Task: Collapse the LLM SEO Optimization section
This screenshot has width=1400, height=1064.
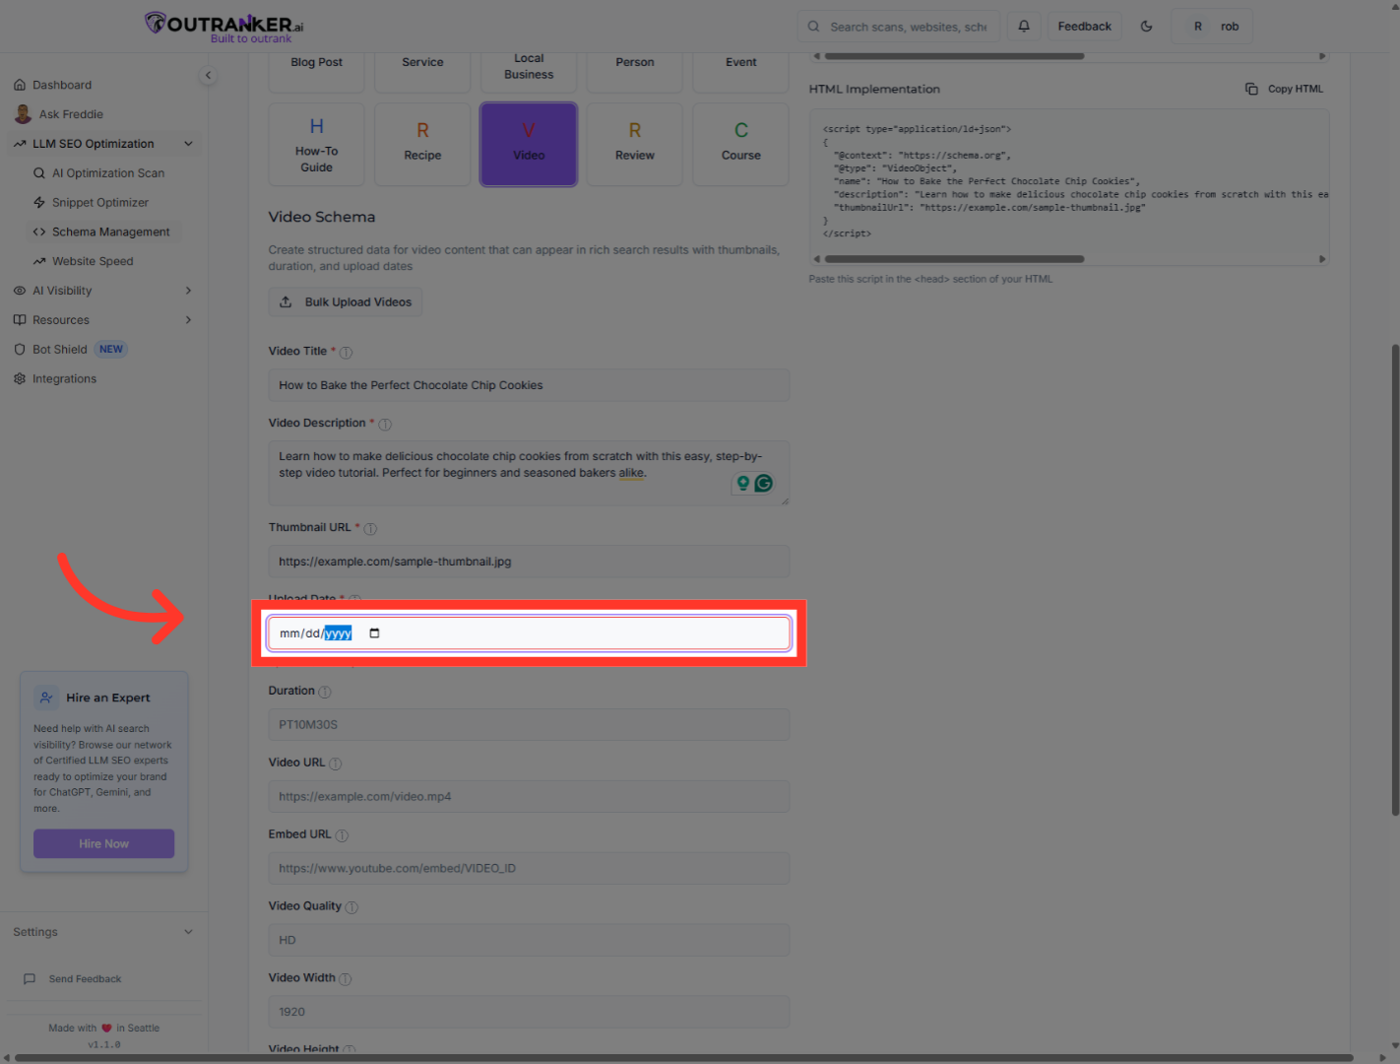Action: (x=188, y=143)
